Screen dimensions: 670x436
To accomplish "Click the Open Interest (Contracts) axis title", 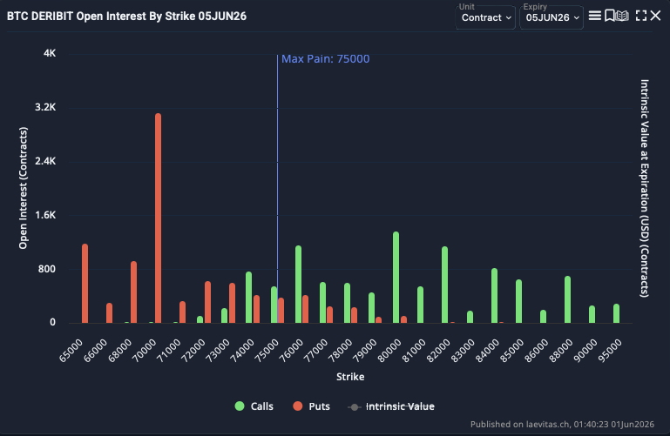I will pos(23,188).
